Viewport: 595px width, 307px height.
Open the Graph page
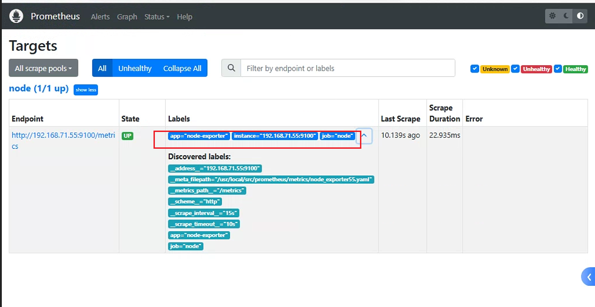[127, 16]
